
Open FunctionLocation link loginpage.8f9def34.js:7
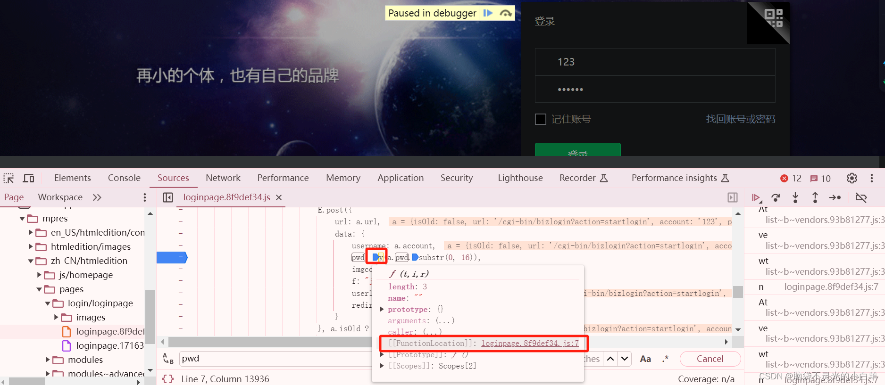(530, 344)
